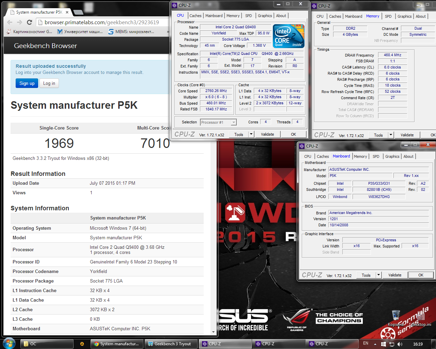
Task: Select BIOS date 10/14/2008 field
Action: (378, 225)
